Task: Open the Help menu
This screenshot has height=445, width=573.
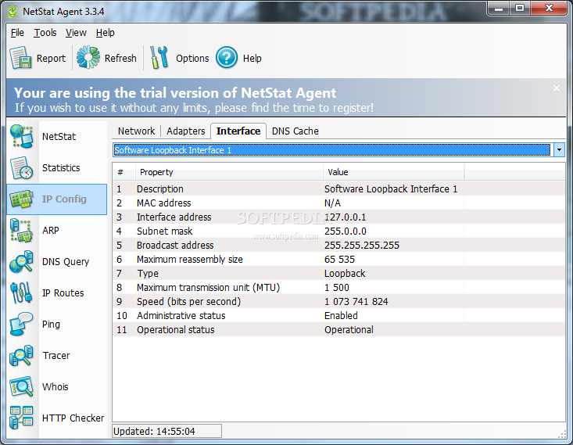Action: point(106,33)
